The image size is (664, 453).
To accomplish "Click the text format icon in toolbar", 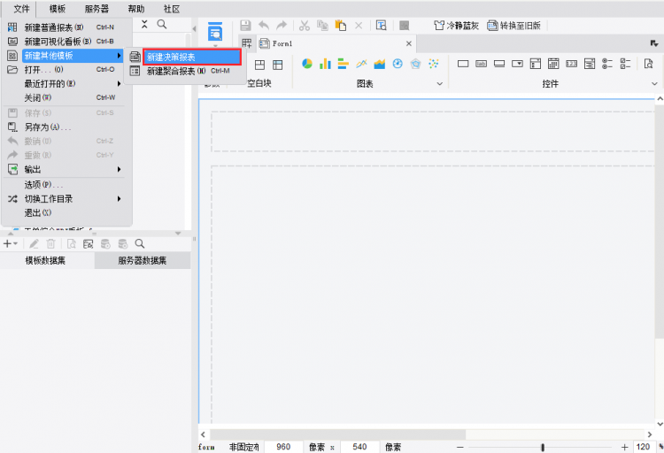I will [x=381, y=26].
